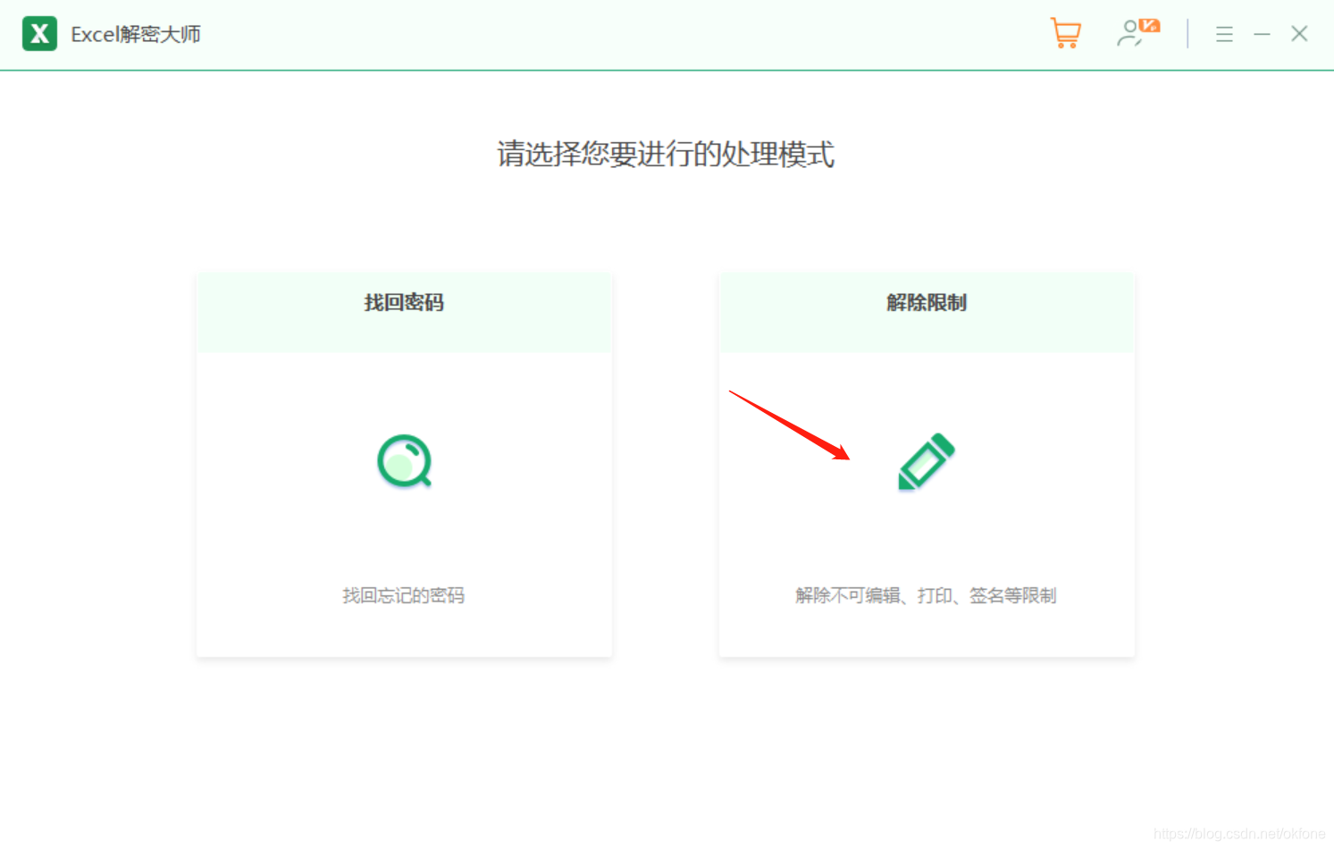The image size is (1334, 850).
Task: Choose the 解除限制 mode header
Action: [x=927, y=312]
